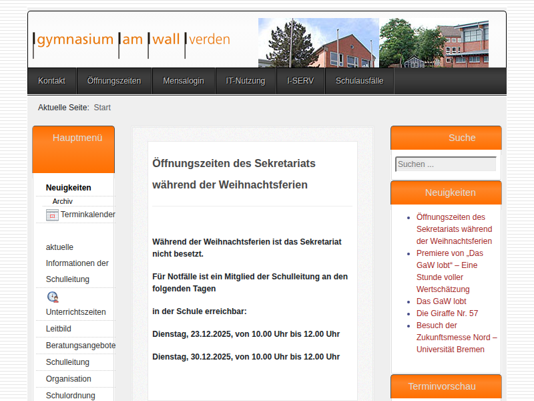Select Öffnungszeiten in the top navigation
This screenshot has height=401, width=534.
tap(114, 81)
